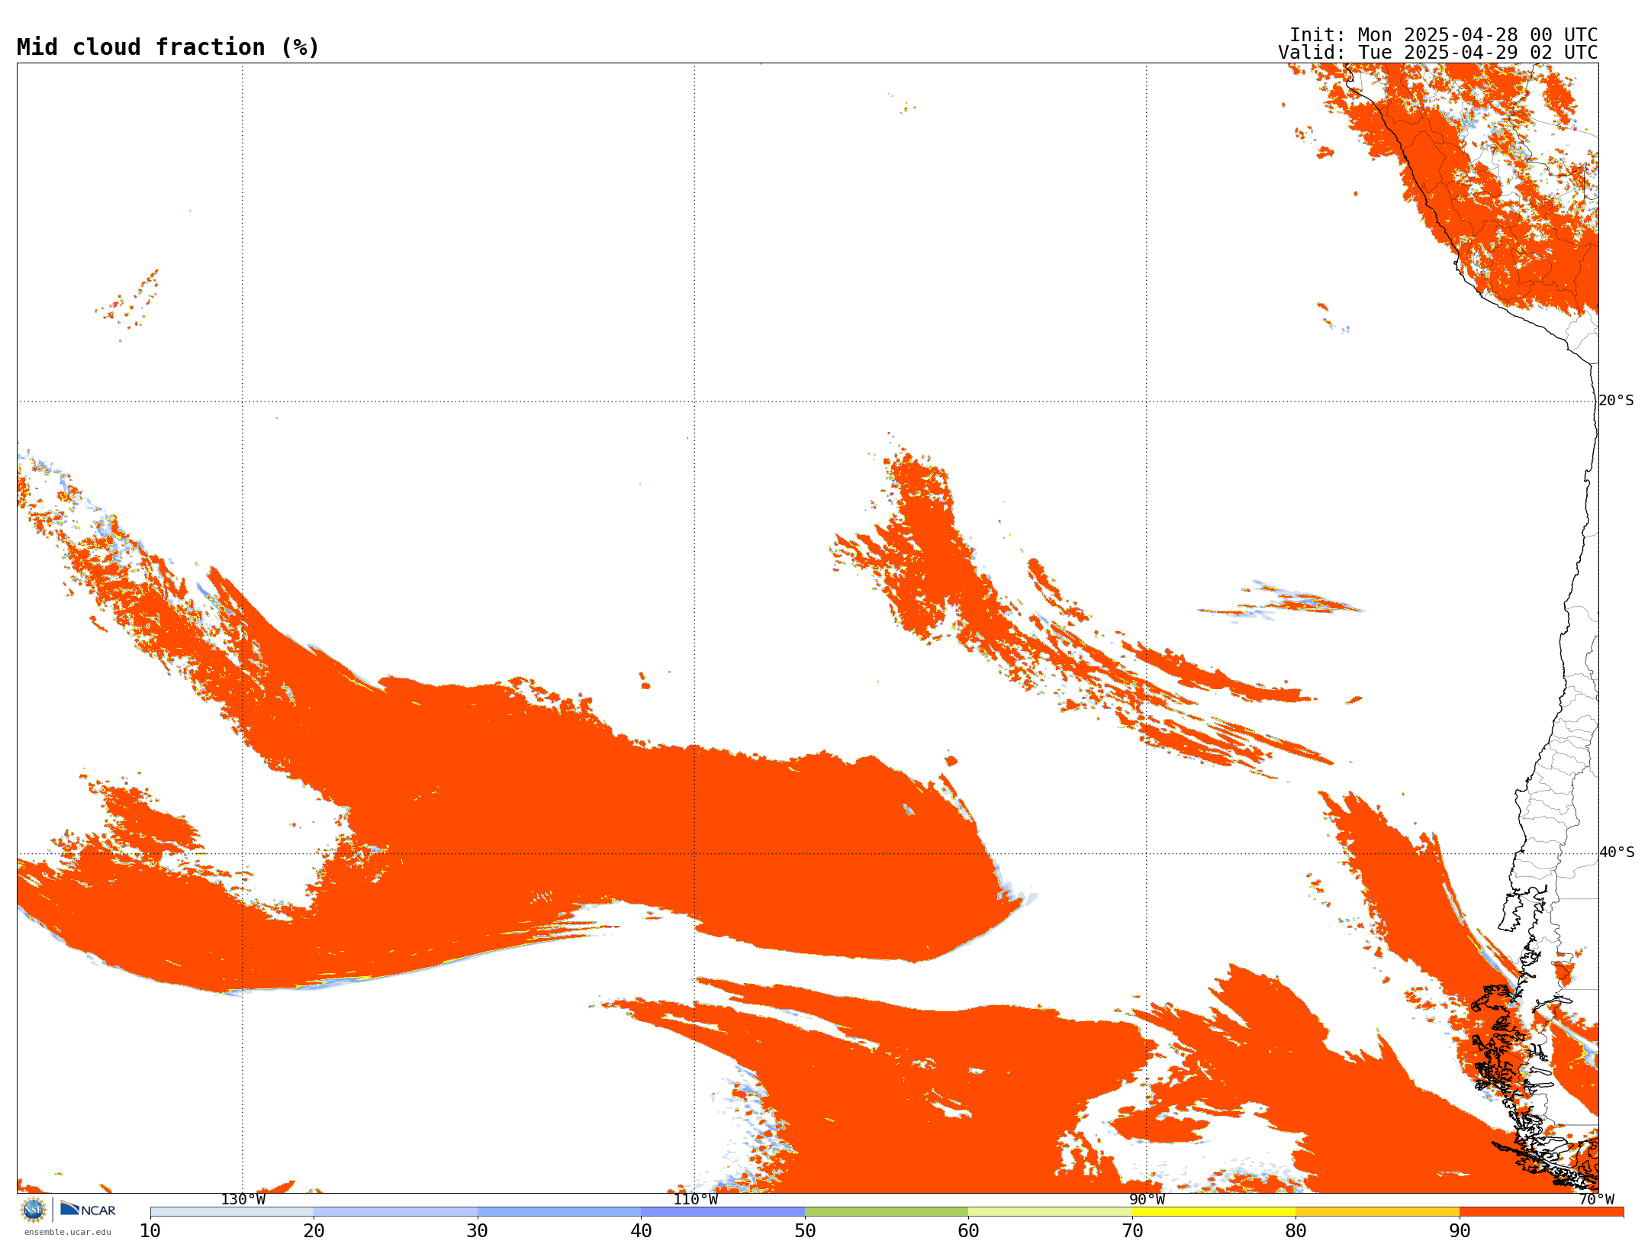Click the 70°W longitude label

click(x=1596, y=1200)
